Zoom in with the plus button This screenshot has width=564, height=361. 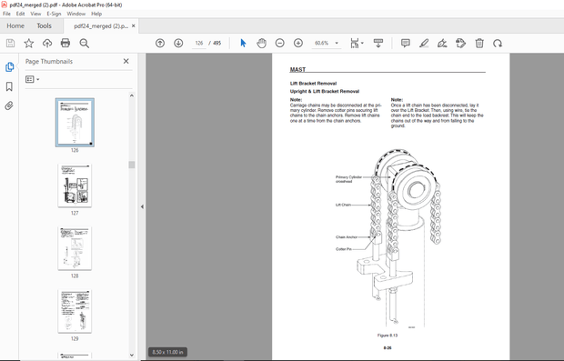click(x=298, y=43)
